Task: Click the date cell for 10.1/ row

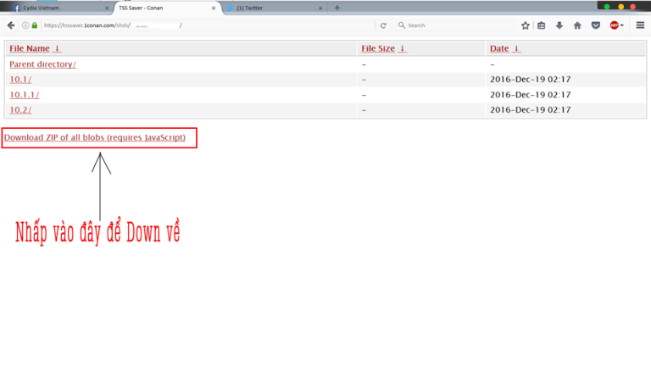Action: 530,80
